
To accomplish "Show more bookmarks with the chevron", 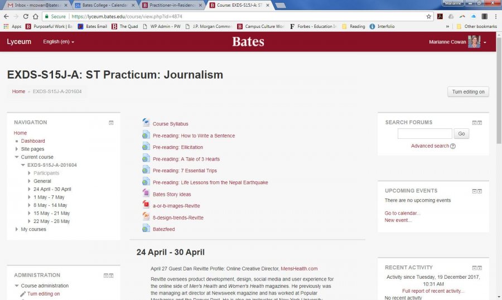I will pyautogui.click(x=447, y=26).
